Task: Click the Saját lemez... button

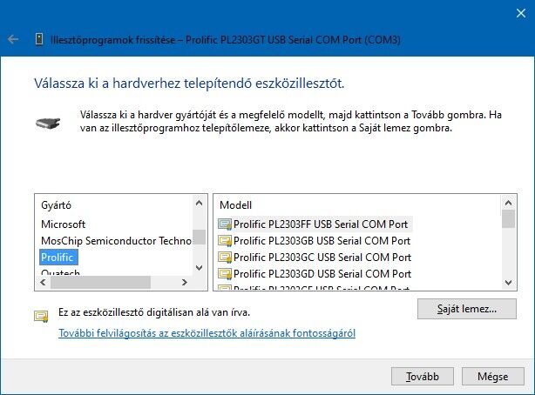Action: (x=467, y=309)
